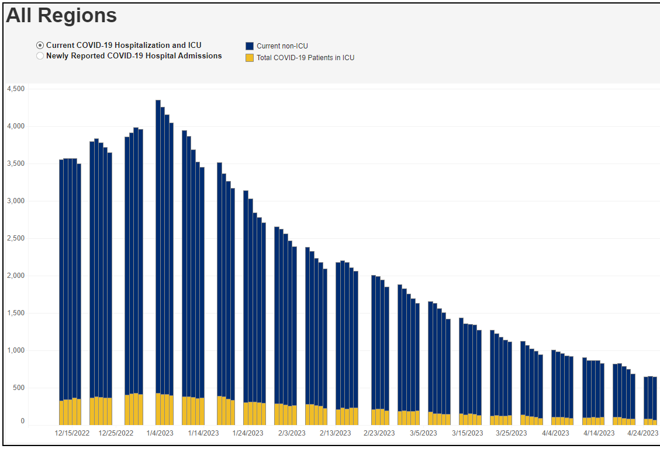Click the 4,500 y-axis value label
660x449 pixels.
coord(15,89)
